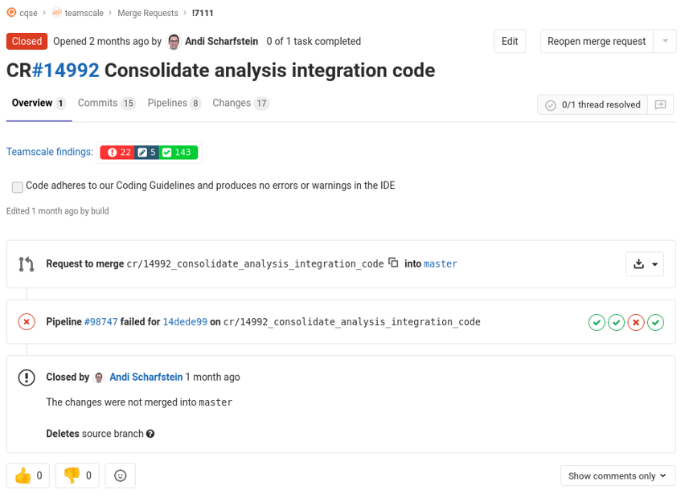Give a thumbs down reaction

coord(77,476)
